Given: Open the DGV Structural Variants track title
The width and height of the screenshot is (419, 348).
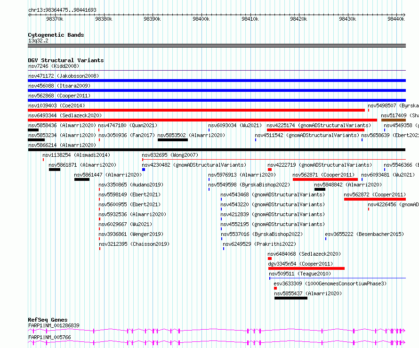Looking at the screenshot, I should (66, 60).
